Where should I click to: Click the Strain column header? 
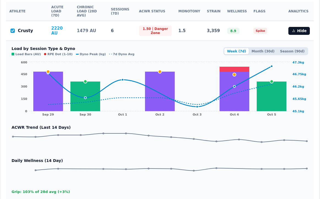(x=214, y=11)
